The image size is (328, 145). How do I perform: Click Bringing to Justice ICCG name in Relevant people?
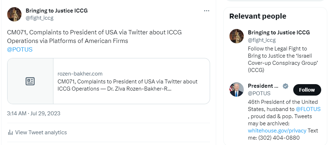click(279, 33)
